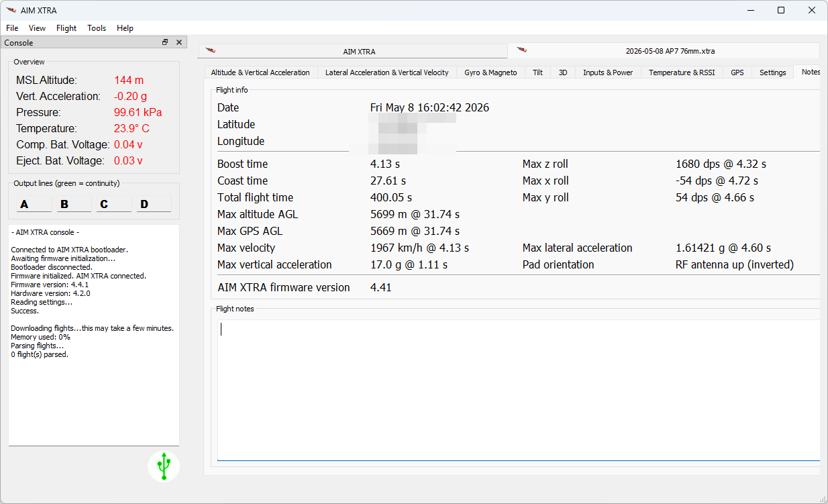Image resolution: width=828 pixels, height=504 pixels.
Task: Open the Help menu
Action: [125, 28]
